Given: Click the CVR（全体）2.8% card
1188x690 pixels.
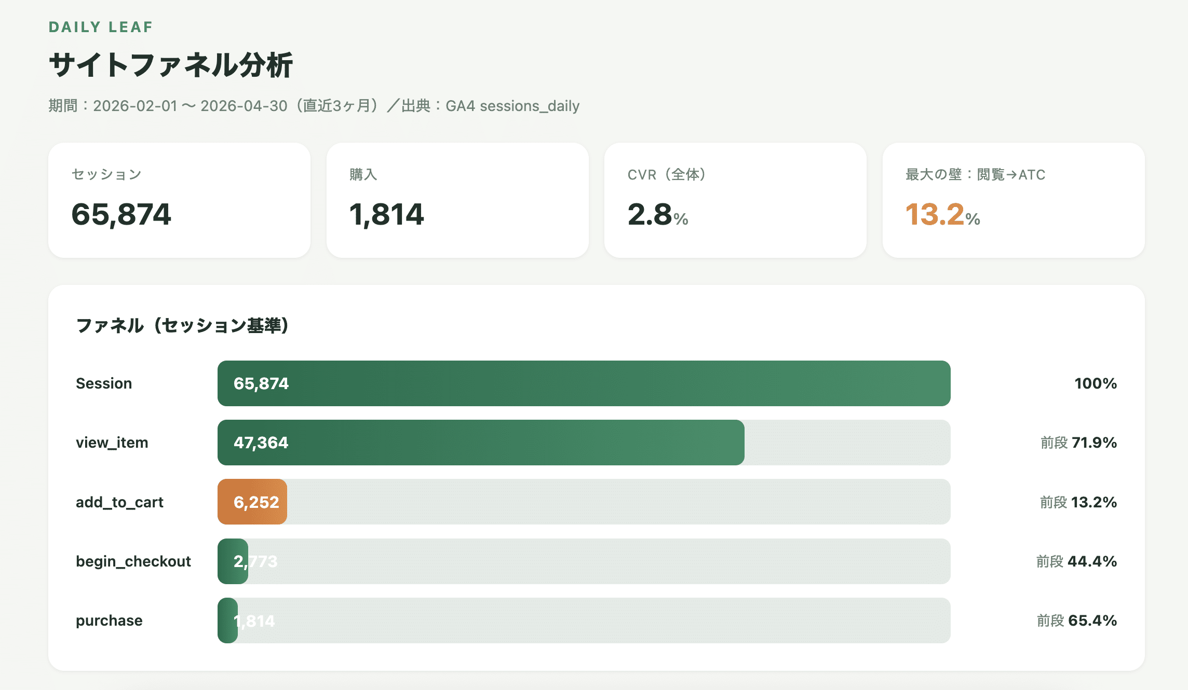Looking at the screenshot, I should pyautogui.click(x=735, y=200).
